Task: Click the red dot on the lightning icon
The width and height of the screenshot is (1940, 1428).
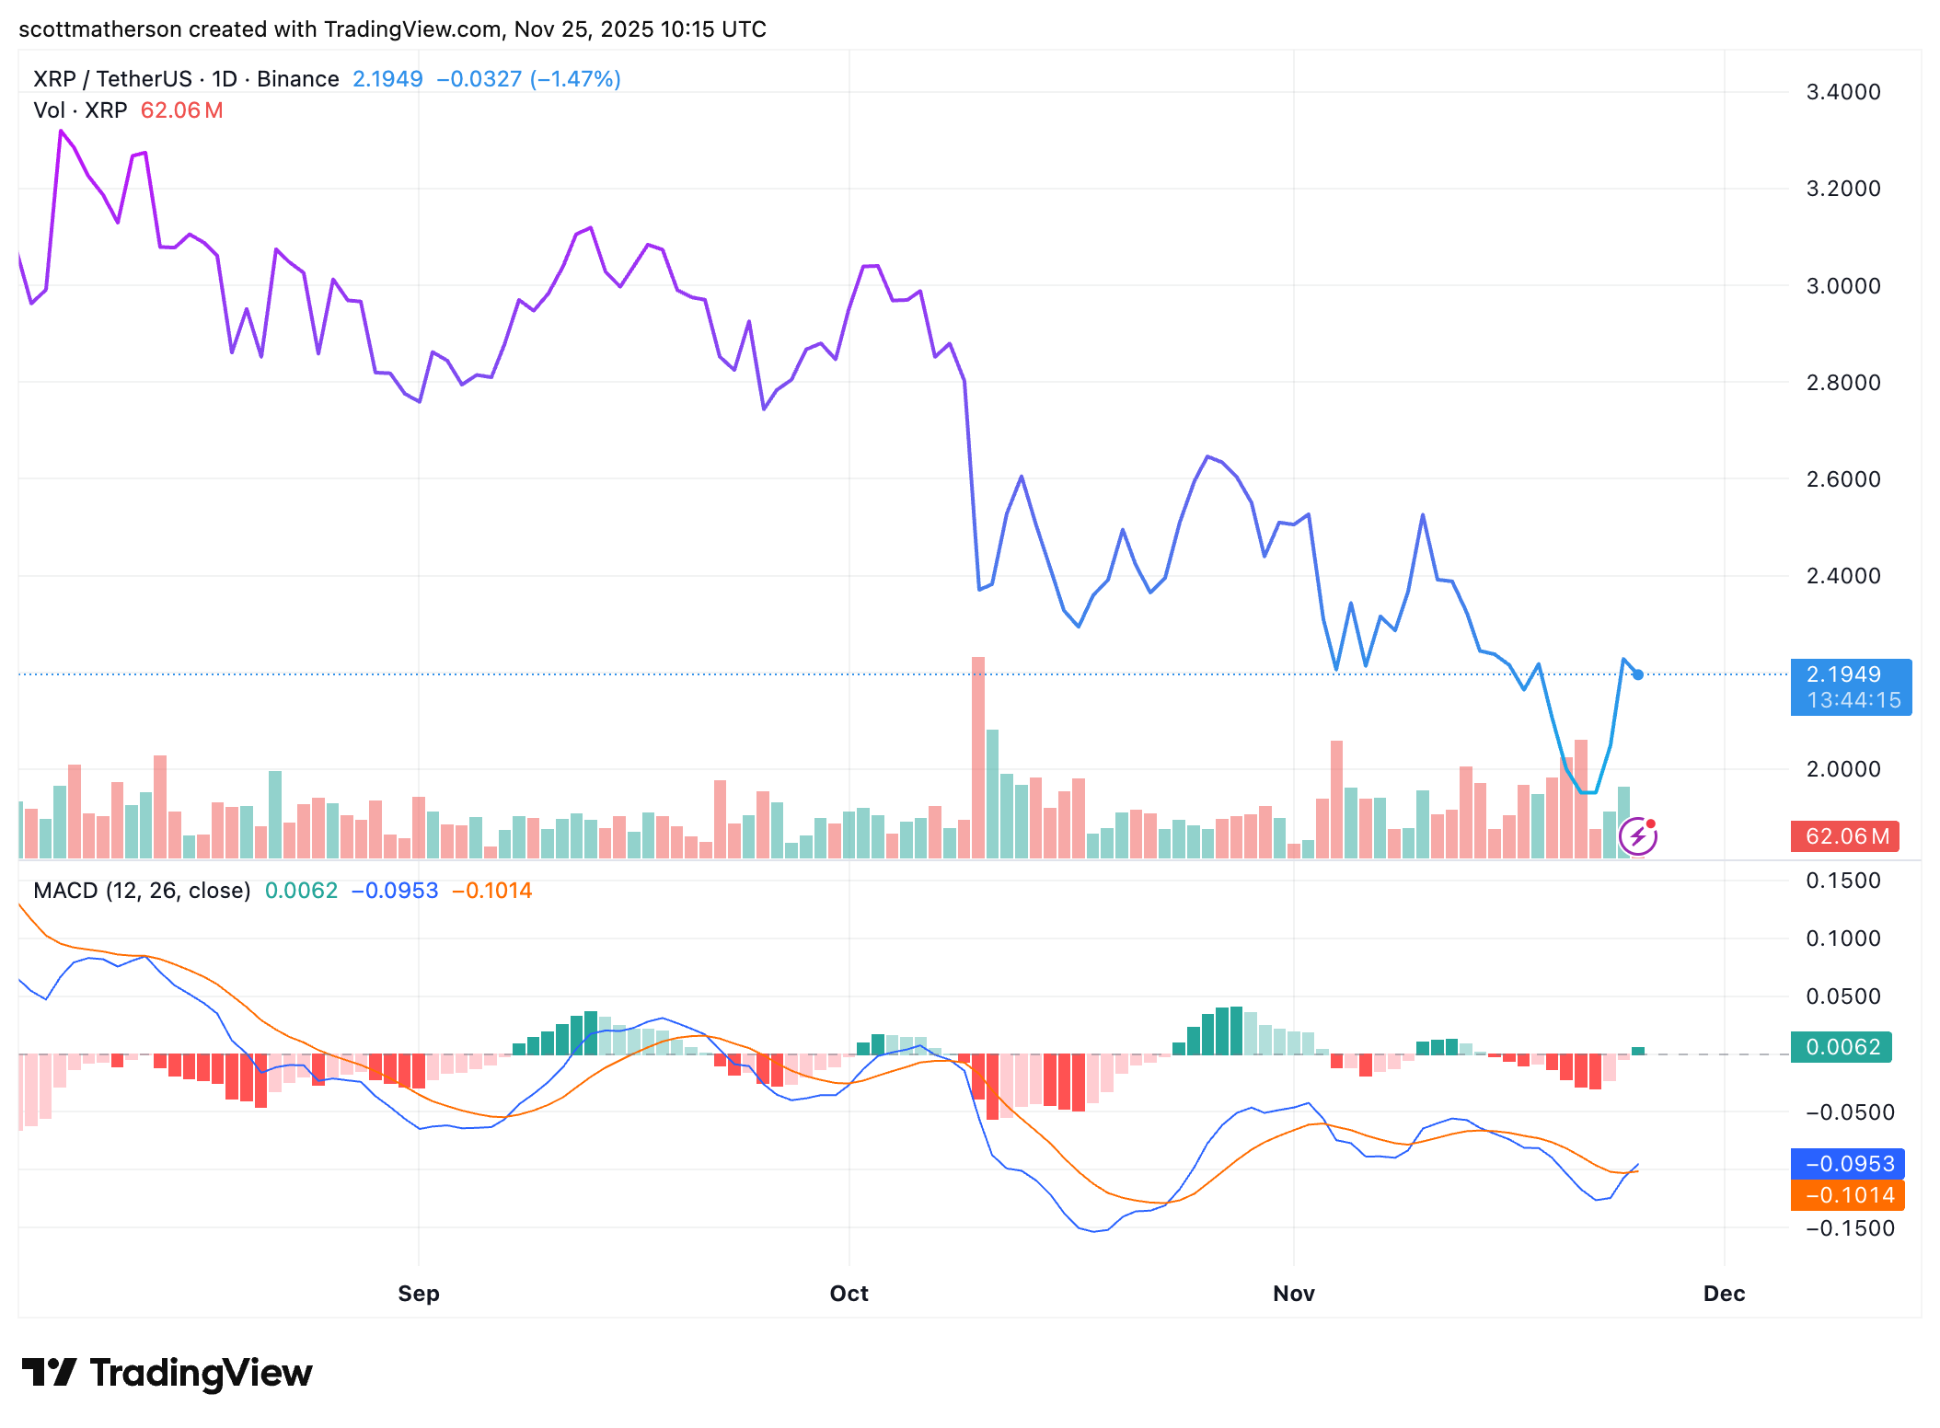Action: 1653,822
